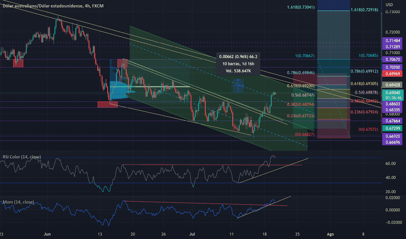Screen dimensions: 406x239
Task: Click the 0.66920 price tag
Action: pyautogui.click(x=392, y=136)
